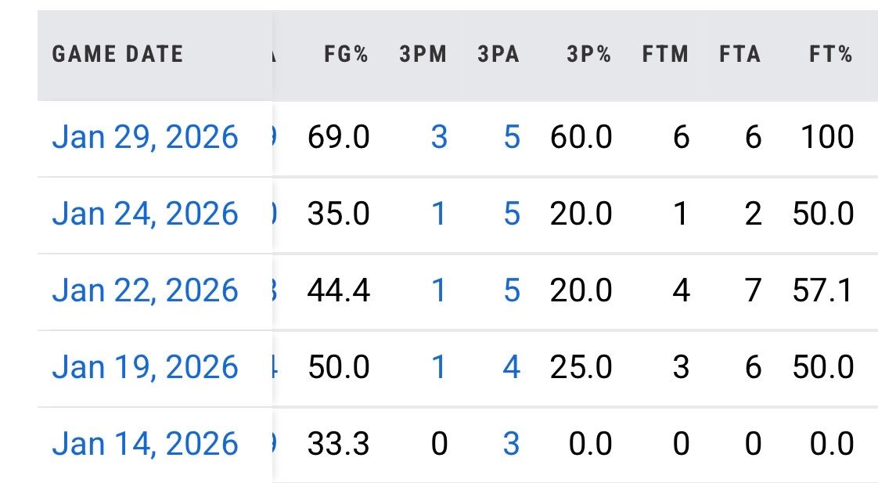Click 3PM link in Jan 22 row
This screenshot has height=483, width=878.
[439, 290]
